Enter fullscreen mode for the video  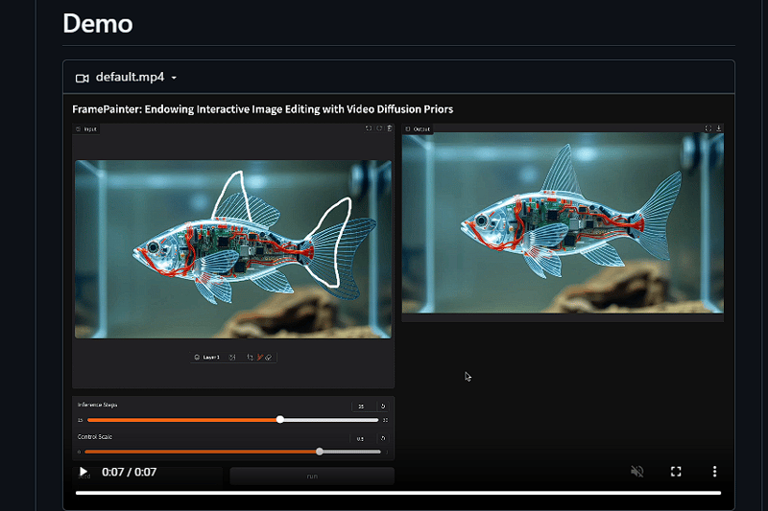tap(676, 472)
